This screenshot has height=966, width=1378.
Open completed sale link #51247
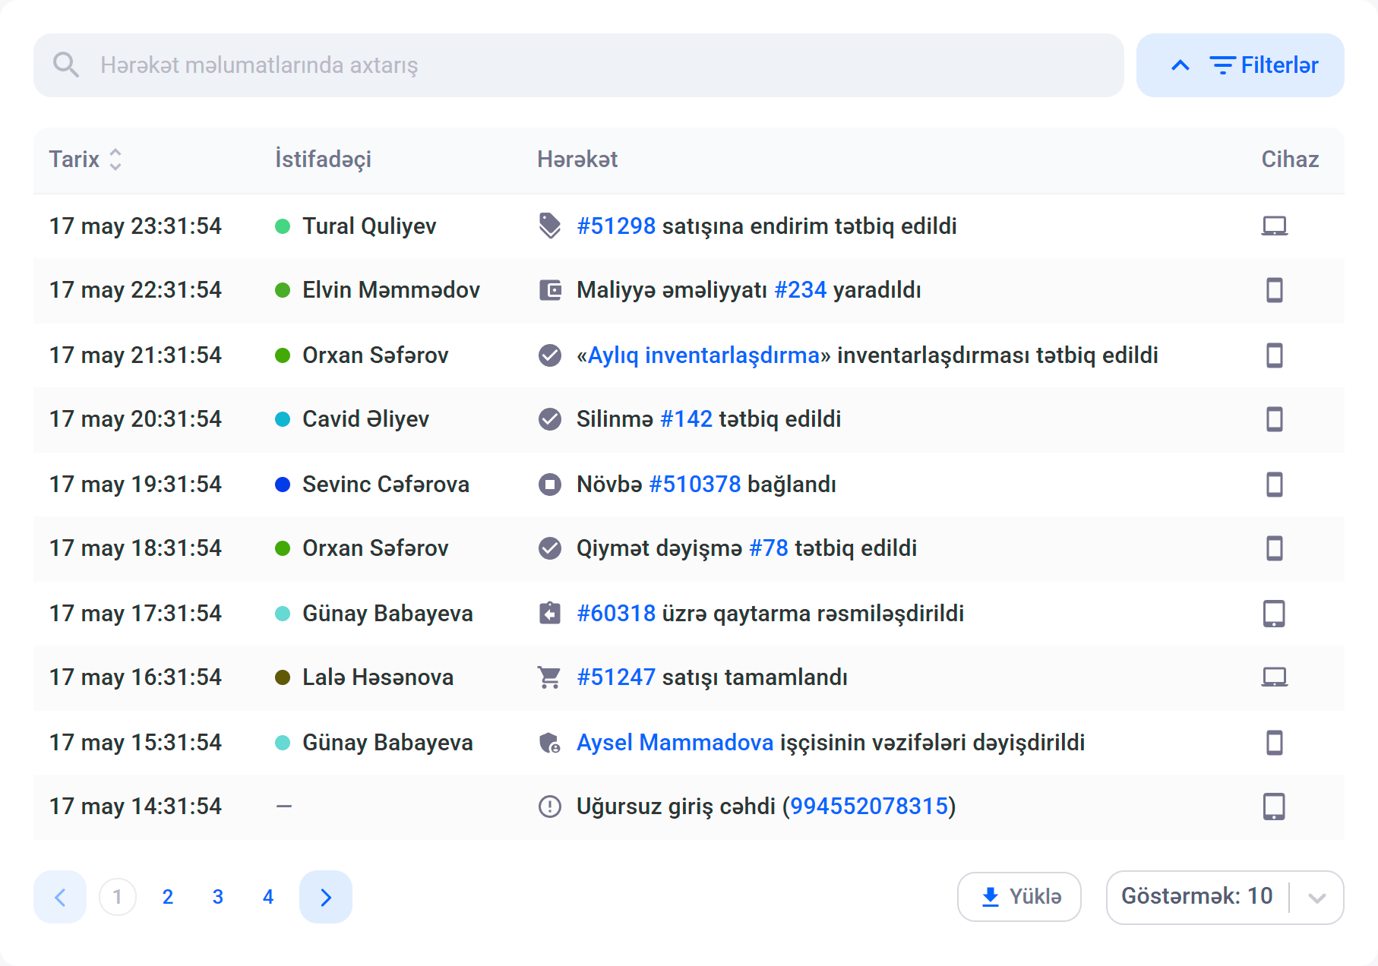point(616,677)
